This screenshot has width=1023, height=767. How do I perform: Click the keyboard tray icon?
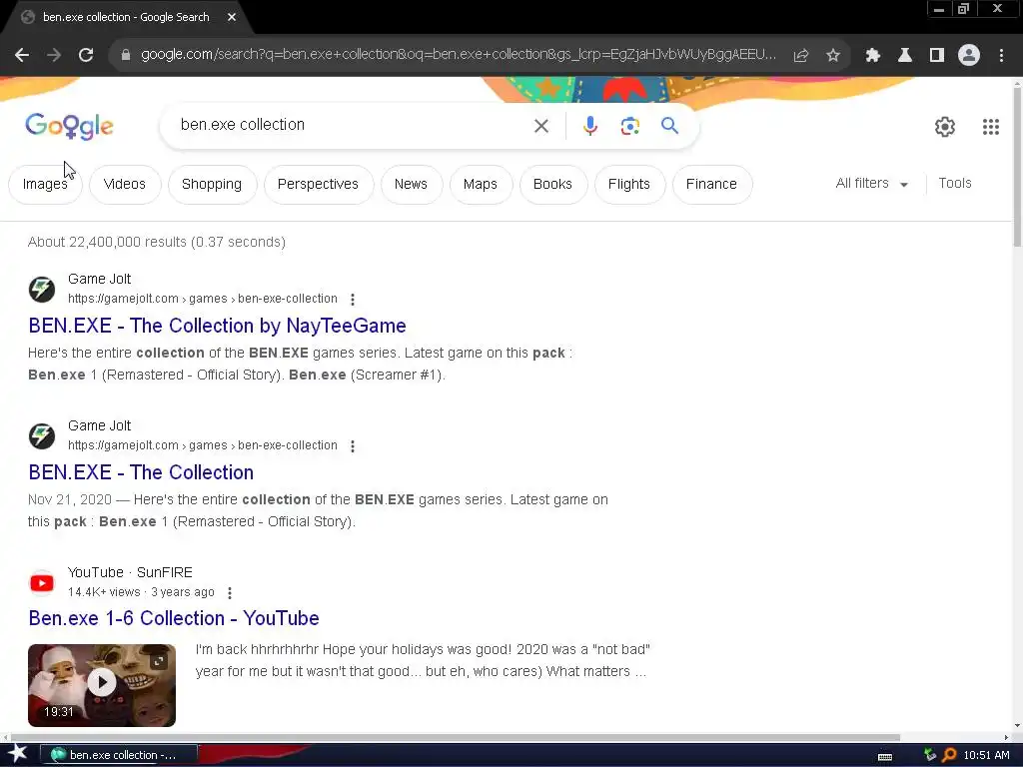coord(885,757)
